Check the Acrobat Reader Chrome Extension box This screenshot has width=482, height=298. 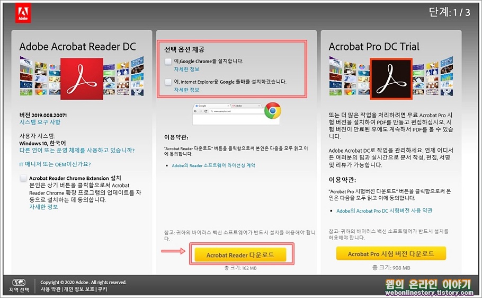point(23,178)
